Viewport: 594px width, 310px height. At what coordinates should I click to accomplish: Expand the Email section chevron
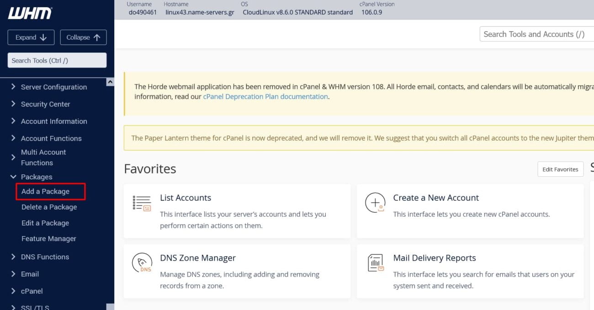13,274
